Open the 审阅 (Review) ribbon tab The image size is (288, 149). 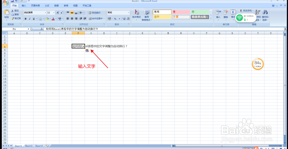click(x=66, y=6)
